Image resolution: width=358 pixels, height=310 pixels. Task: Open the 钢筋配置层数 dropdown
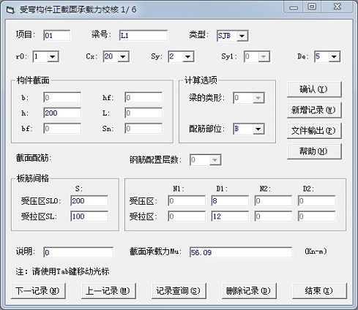(215, 160)
